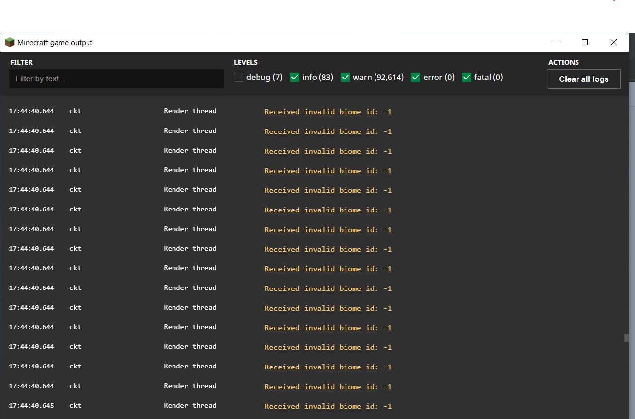Image resolution: width=635 pixels, height=419 pixels.
Task: Select log entry timestamped 17:44:40.645
Action: pyautogui.click(x=31, y=406)
